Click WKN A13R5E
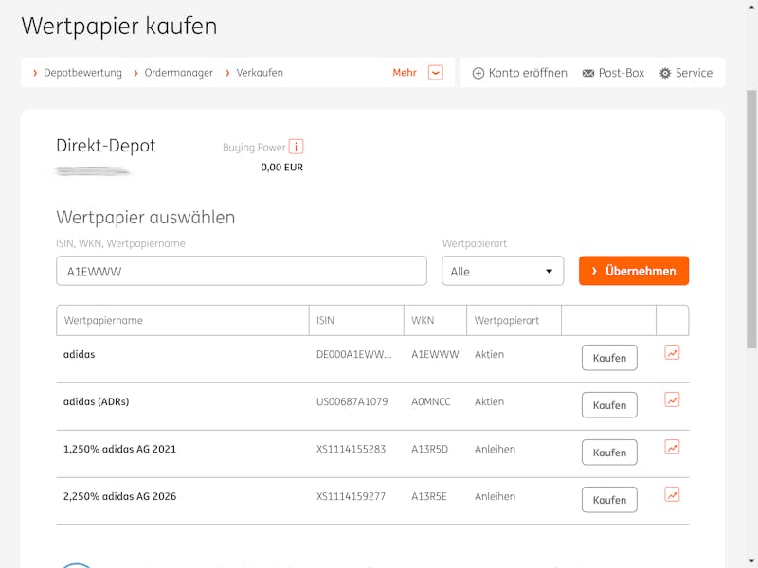758x568 pixels. [429, 496]
